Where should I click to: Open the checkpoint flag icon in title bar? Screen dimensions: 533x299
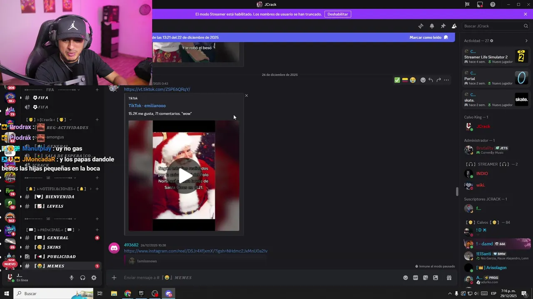(x=467, y=5)
